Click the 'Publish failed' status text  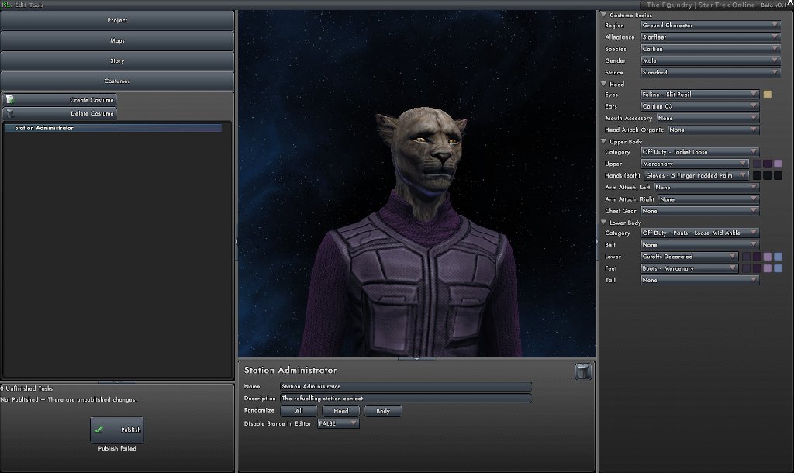(x=117, y=448)
